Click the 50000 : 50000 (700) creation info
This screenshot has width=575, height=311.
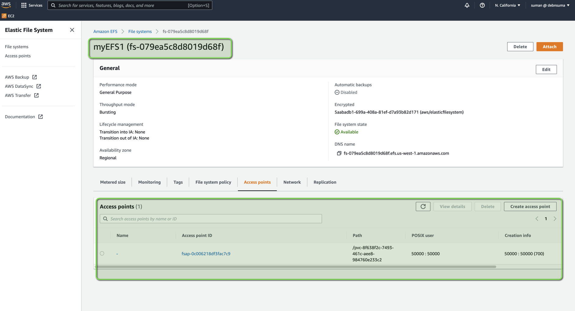point(524,254)
